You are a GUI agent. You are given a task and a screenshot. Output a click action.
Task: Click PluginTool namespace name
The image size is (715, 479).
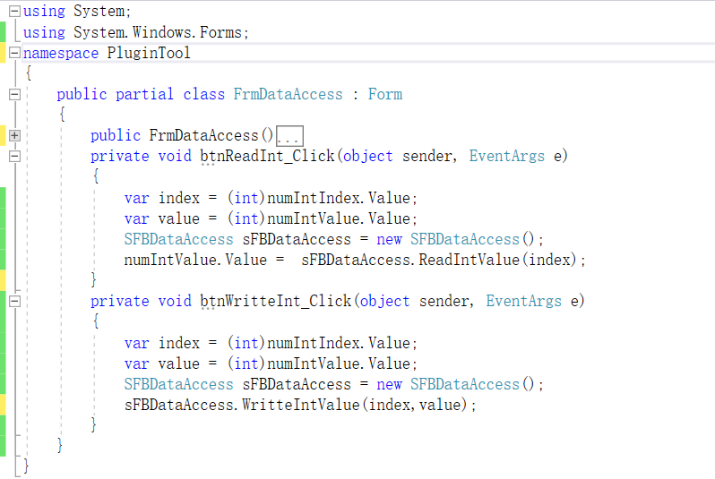pos(149,53)
